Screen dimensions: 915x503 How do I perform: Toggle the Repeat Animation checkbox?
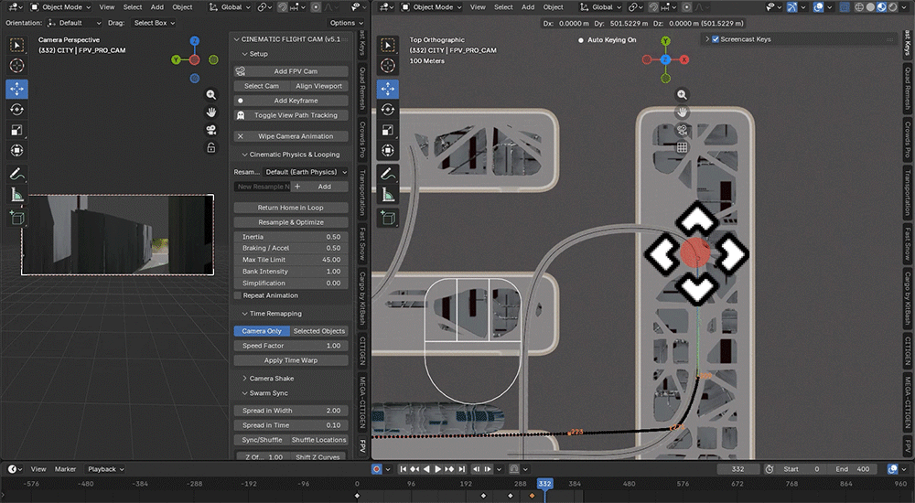238,295
